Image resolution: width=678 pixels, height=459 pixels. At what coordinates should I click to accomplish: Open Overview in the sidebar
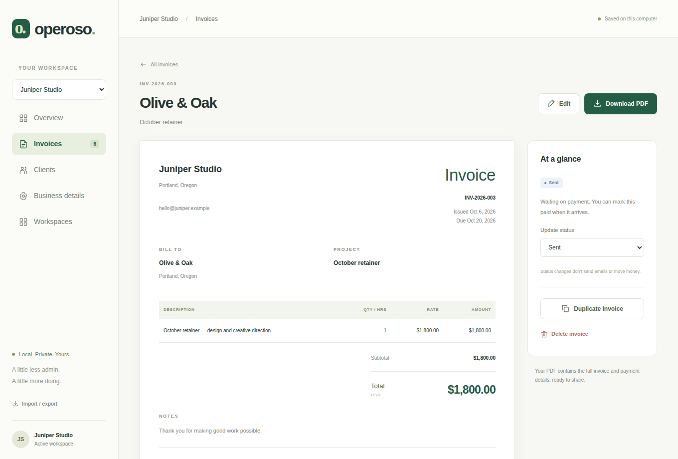[59, 118]
